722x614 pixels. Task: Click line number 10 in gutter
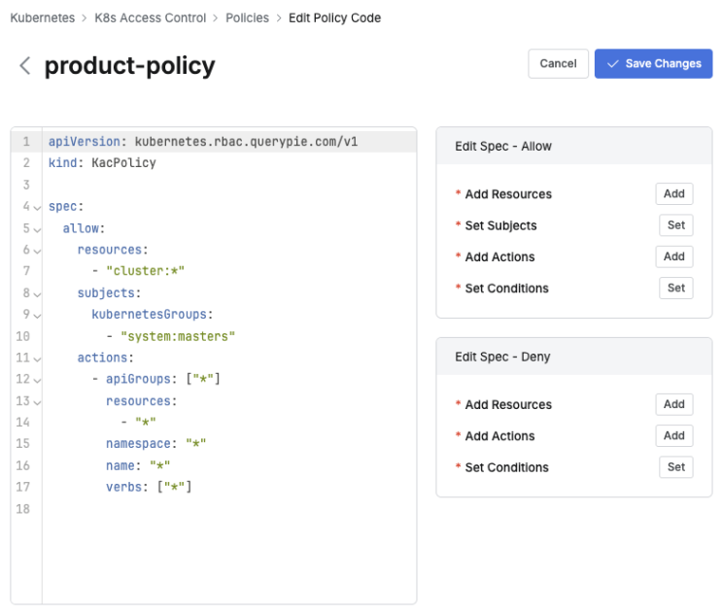point(23,336)
